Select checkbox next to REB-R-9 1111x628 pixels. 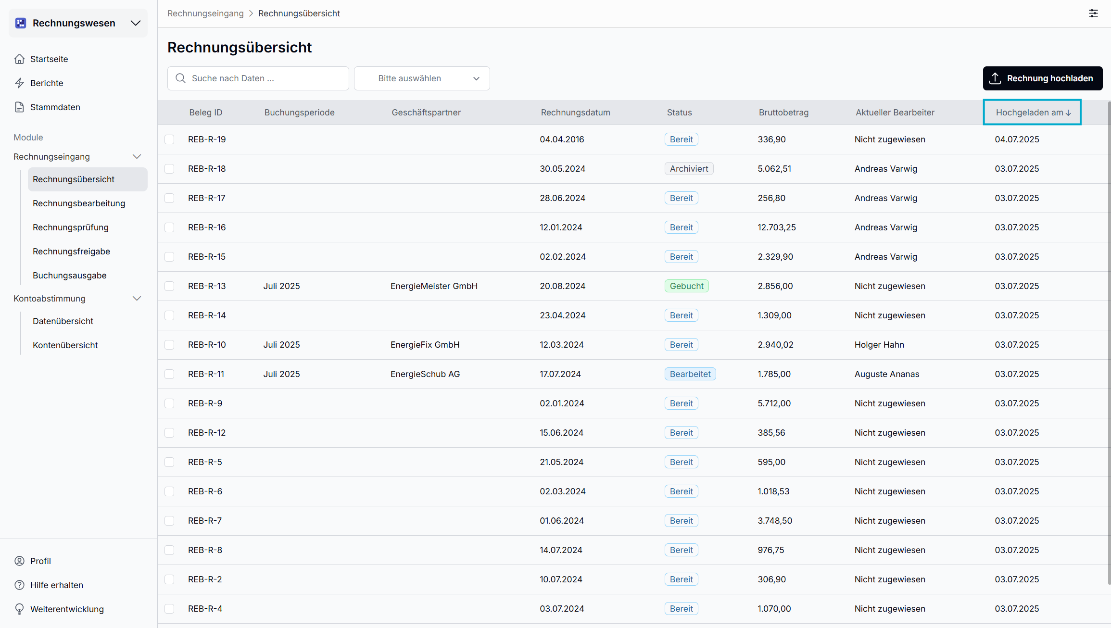pos(169,403)
